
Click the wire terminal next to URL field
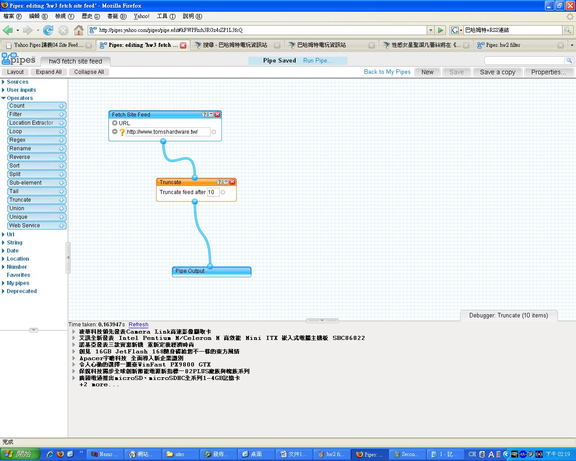pos(214,132)
